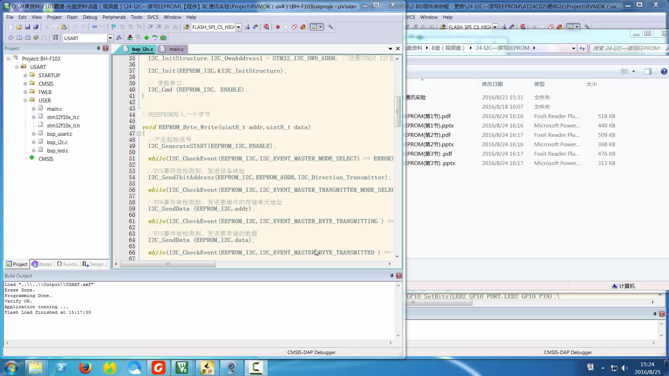
Task: Open the Windows Start button
Action: pos(11,368)
